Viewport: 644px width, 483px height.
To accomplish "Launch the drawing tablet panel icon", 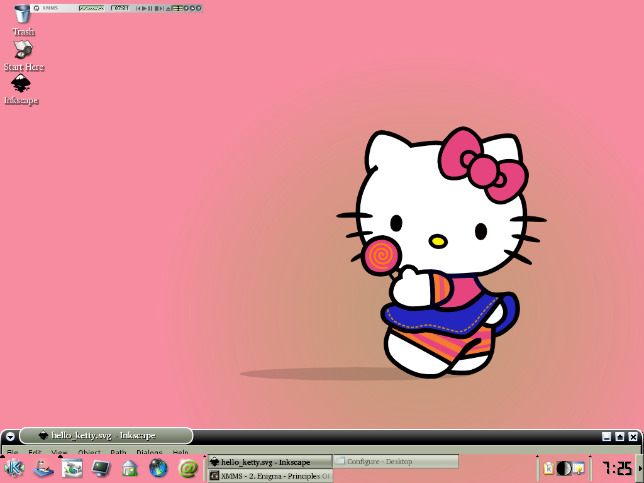I will click(x=43, y=468).
